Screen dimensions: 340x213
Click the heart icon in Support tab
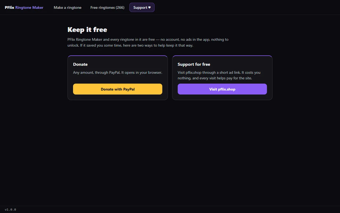coord(149,7)
